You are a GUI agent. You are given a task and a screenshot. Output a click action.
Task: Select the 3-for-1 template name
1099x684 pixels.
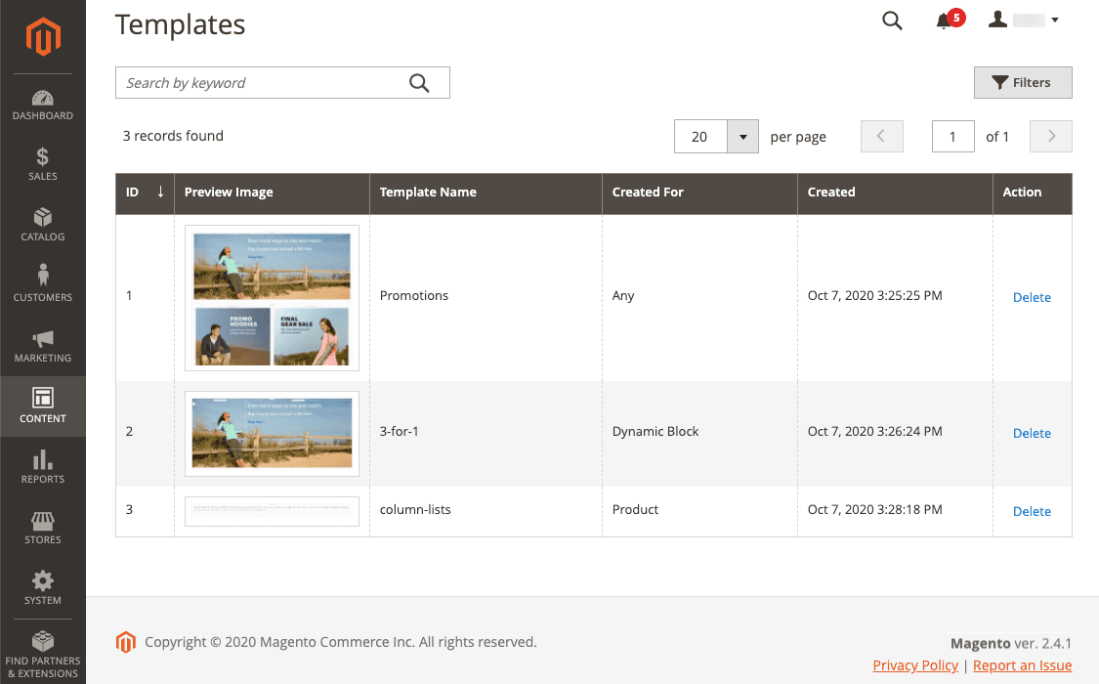coord(399,431)
